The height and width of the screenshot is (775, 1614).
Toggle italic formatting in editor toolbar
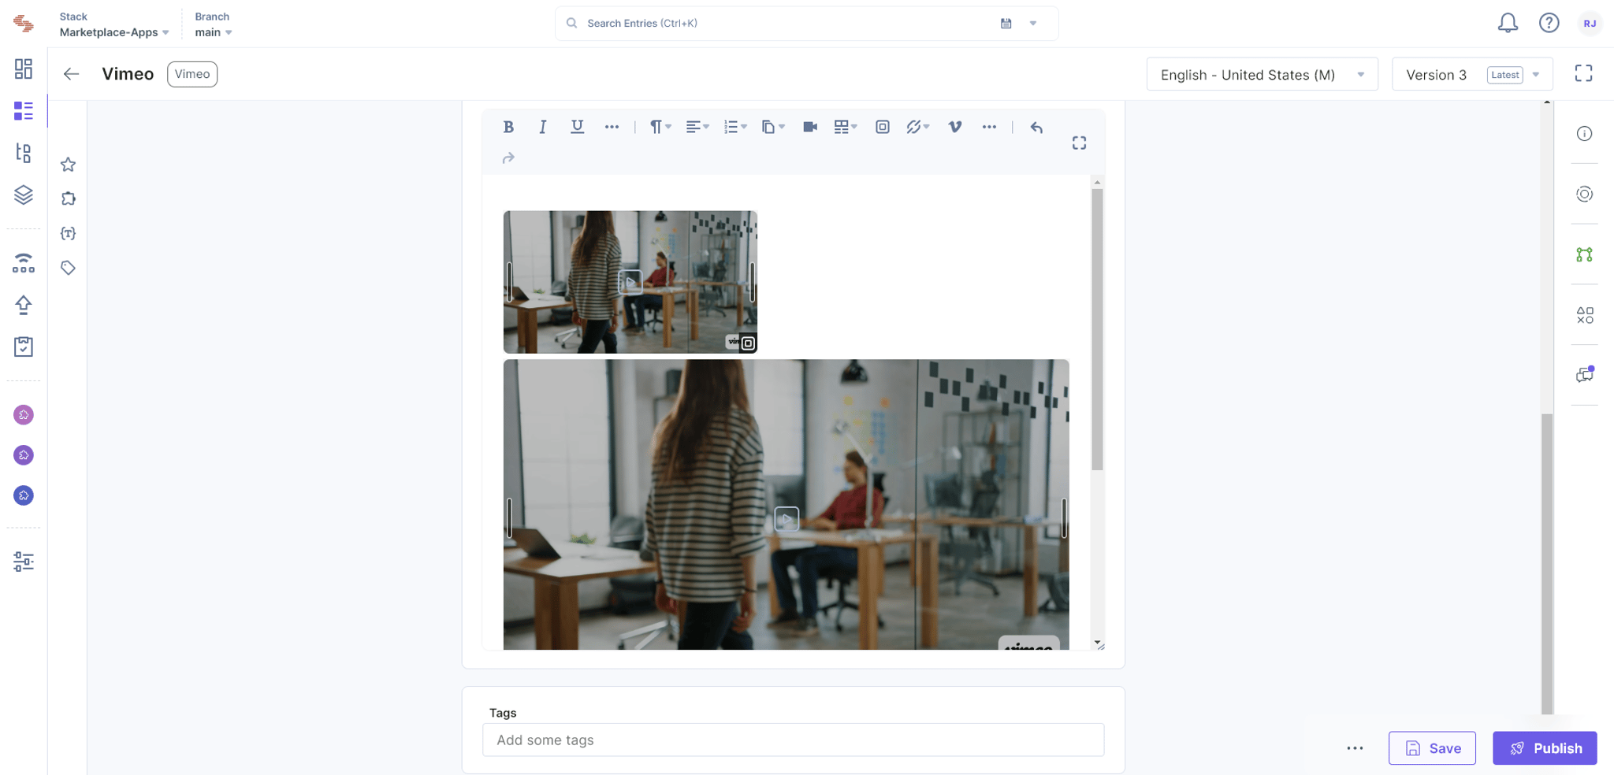pyautogui.click(x=542, y=127)
